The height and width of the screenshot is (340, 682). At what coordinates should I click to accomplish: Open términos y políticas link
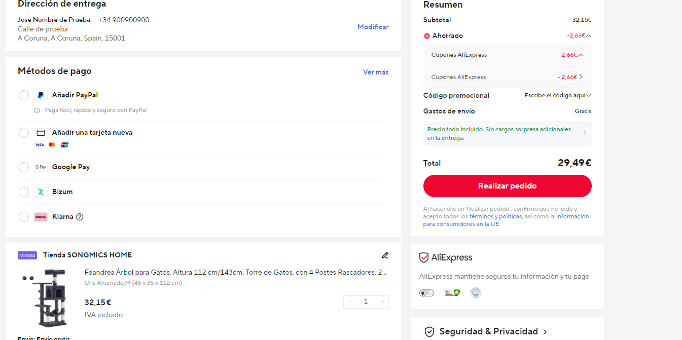[495, 216]
